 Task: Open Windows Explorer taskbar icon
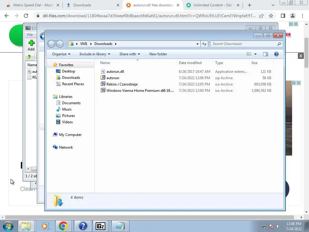(26, 226)
